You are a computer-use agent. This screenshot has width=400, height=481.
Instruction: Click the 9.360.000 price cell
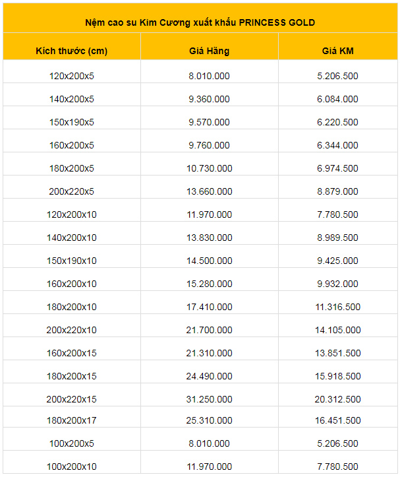tap(209, 99)
